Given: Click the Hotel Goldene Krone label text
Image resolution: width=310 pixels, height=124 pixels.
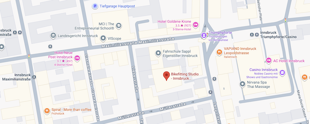Looking at the screenshot, I should pyautogui.click(x=174, y=22).
